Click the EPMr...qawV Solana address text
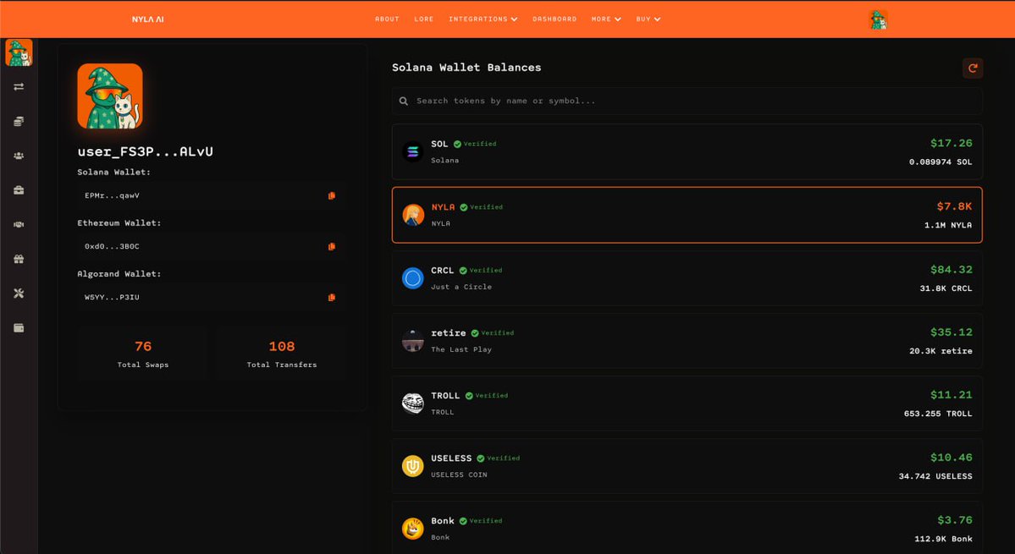Screen dimensions: 1015x554 [112, 195]
